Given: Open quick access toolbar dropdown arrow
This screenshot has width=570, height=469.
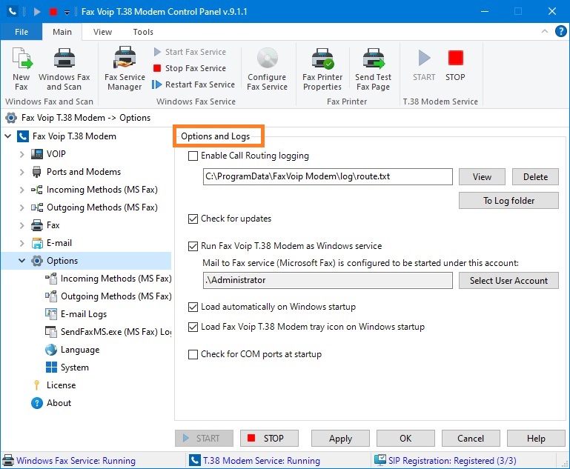Looking at the screenshot, I should point(67,13).
